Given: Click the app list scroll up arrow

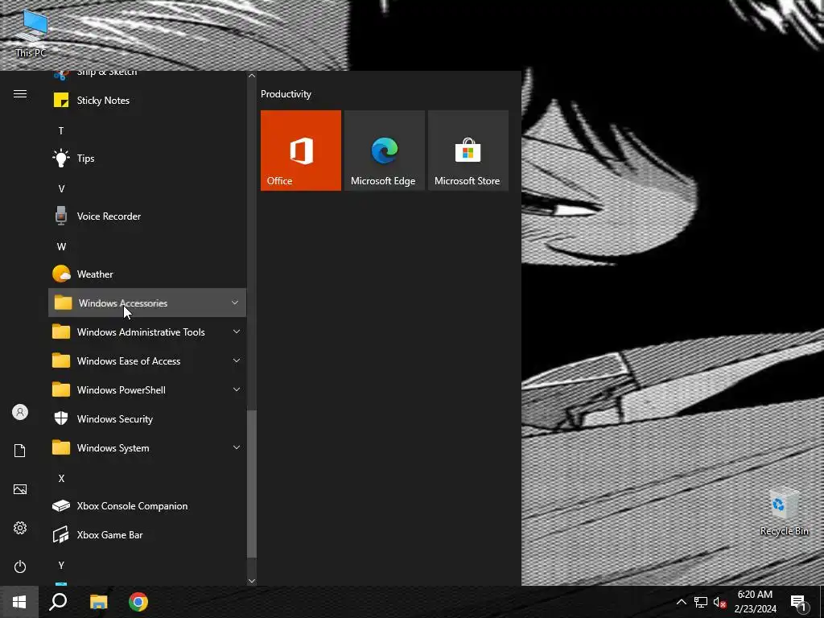Looking at the screenshot, I should click(x=252, y=76).
